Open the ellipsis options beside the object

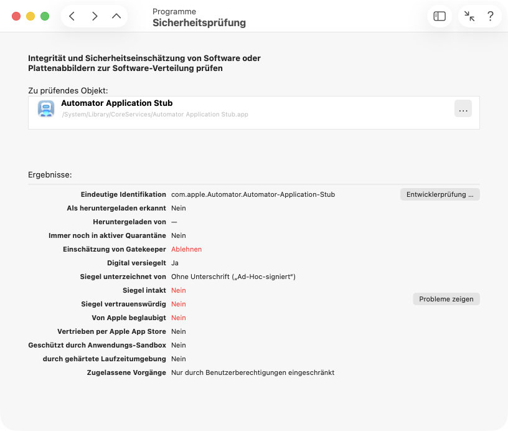(463, 109)
